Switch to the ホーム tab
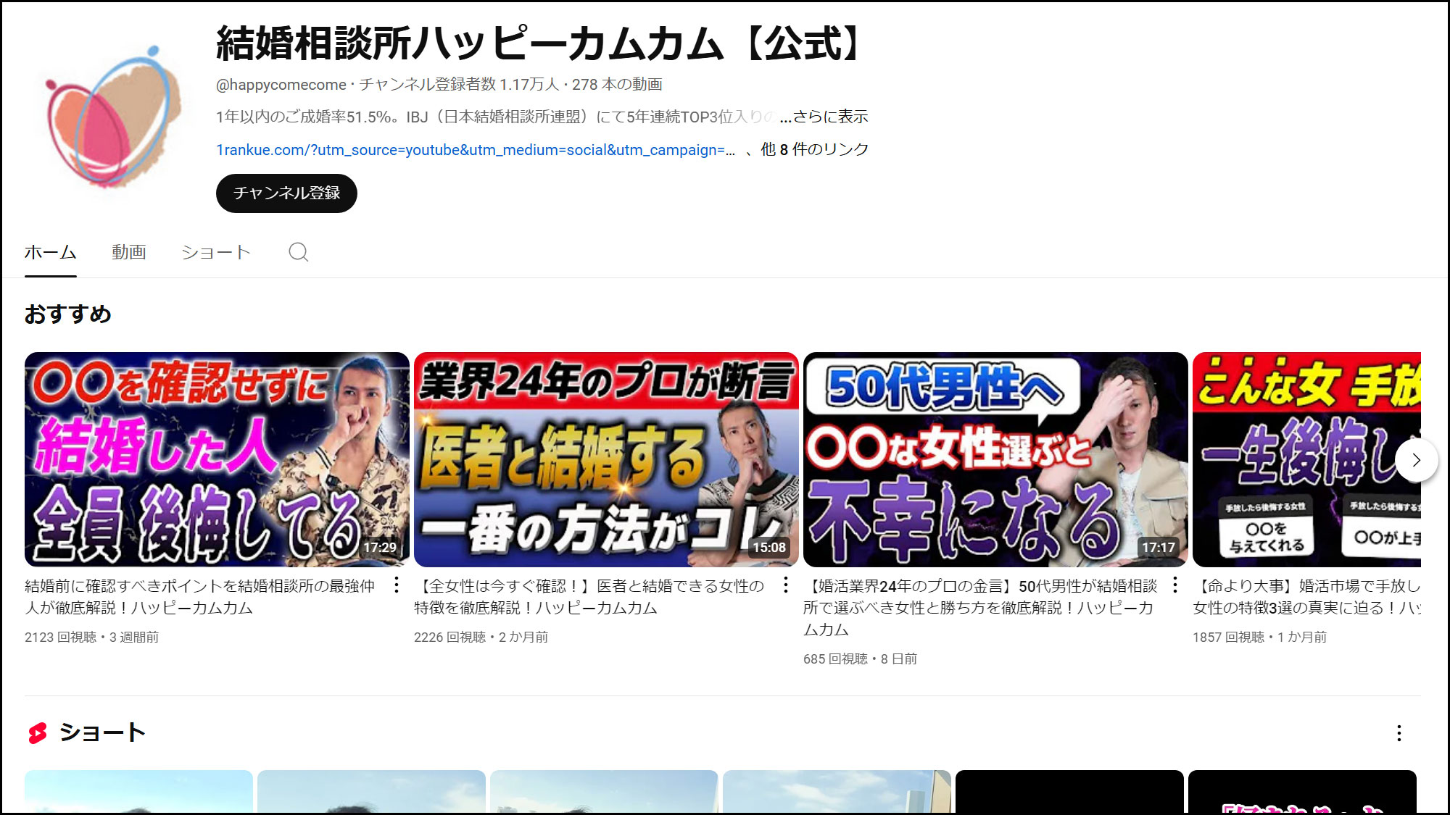1450x815 pixels. pyautogui.click(x=50, y=252)
